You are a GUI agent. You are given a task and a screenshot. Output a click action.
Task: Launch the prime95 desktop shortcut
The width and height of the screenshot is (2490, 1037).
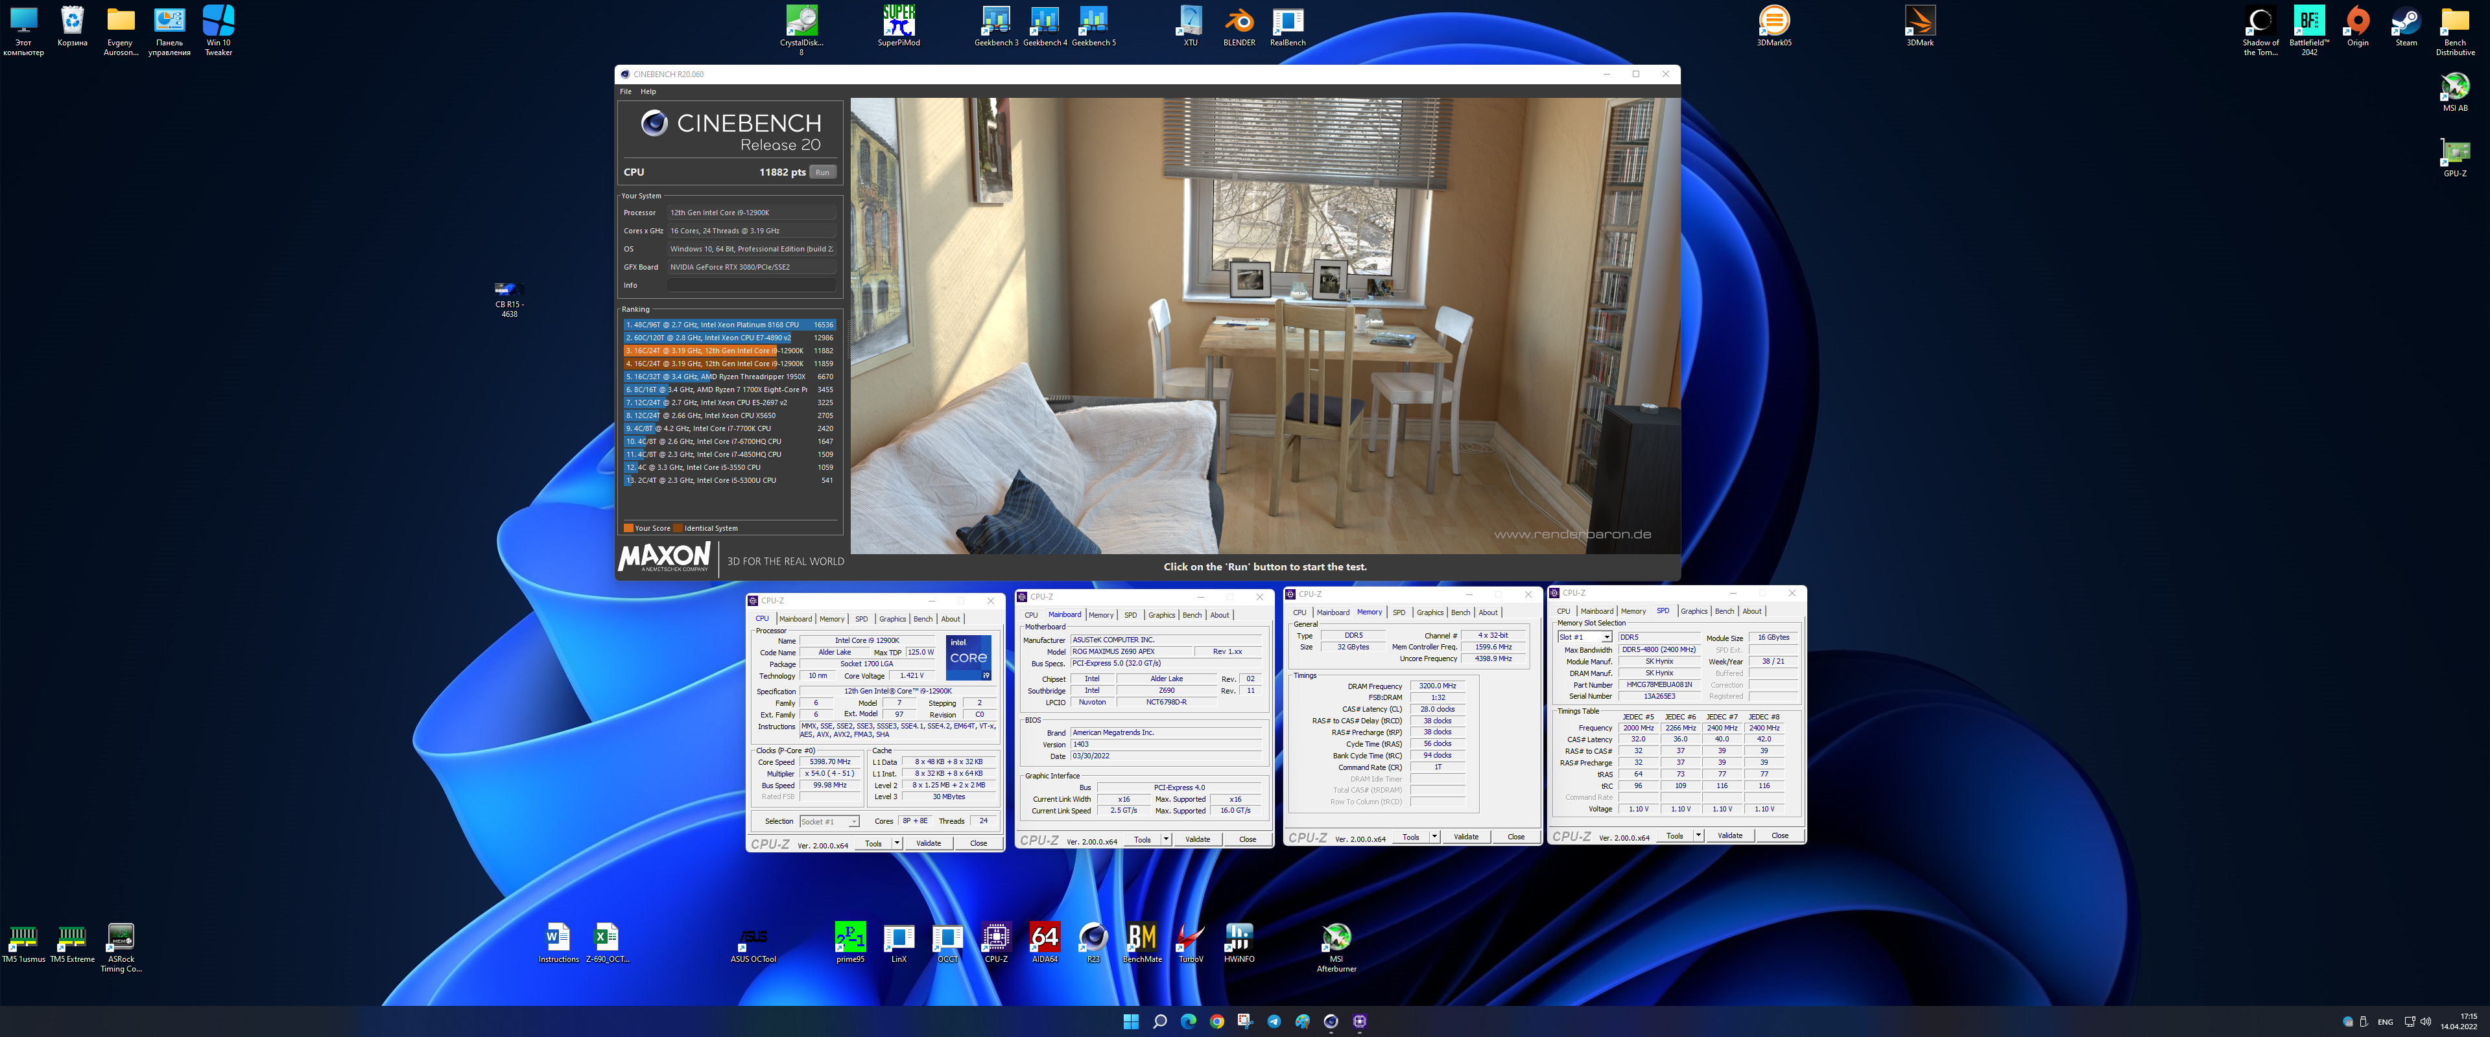pos(849,942)
